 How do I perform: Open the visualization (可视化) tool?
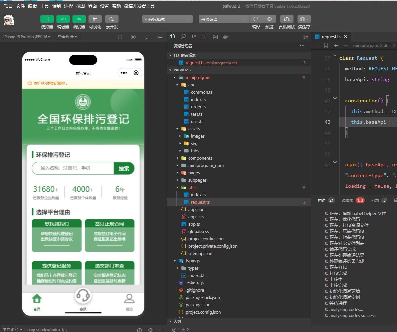[95, 19]
